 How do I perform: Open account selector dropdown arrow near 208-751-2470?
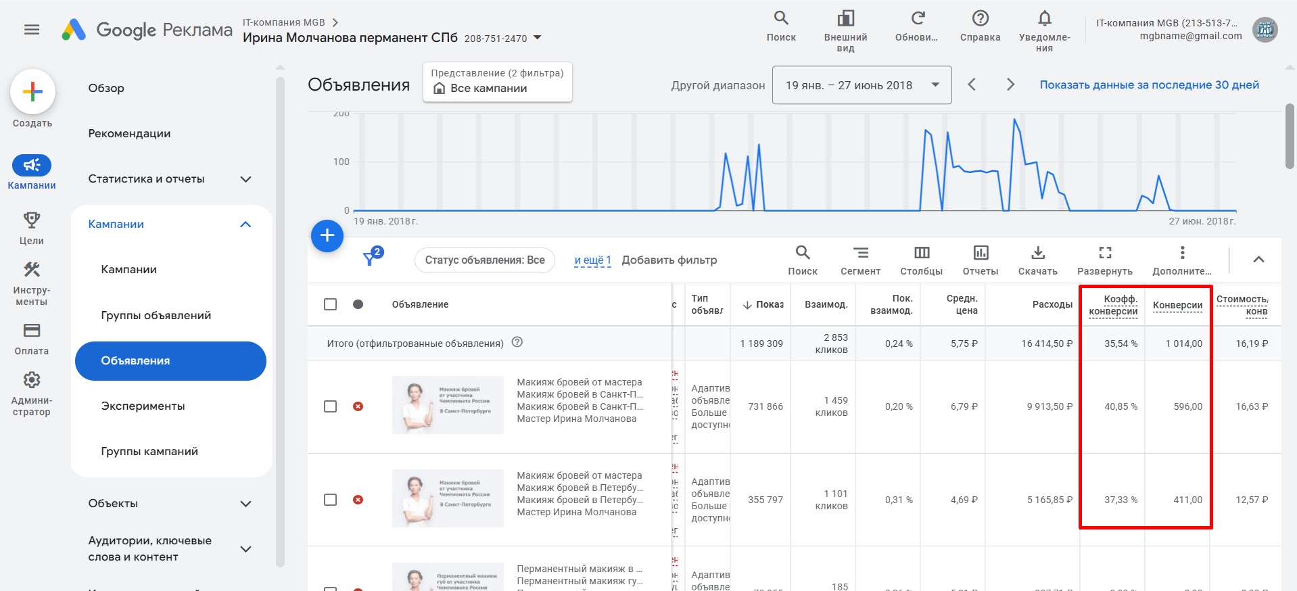pos(538,38)
